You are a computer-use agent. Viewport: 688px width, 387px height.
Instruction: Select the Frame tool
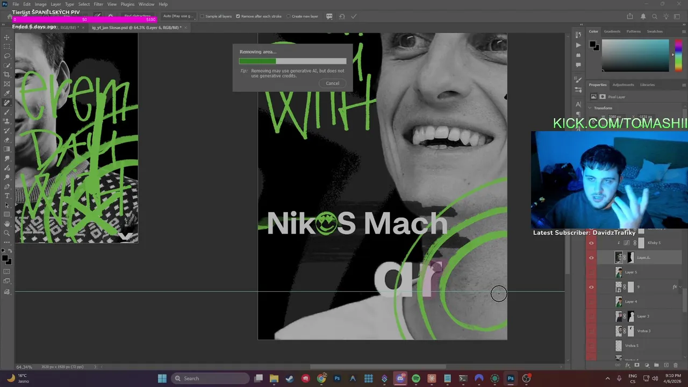click(7, 84)
